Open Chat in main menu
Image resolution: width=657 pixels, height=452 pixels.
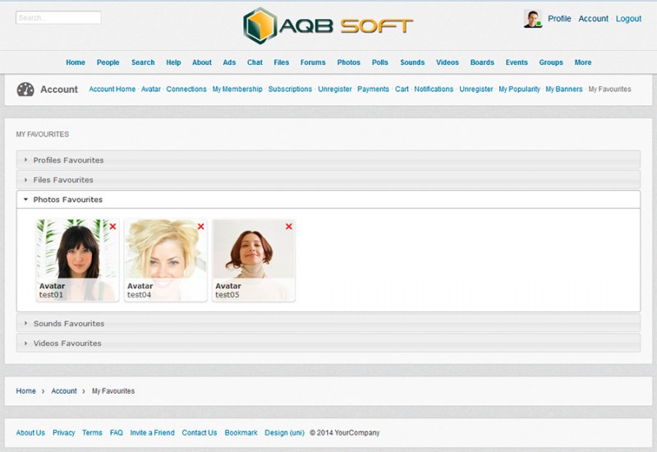[255, 62]
